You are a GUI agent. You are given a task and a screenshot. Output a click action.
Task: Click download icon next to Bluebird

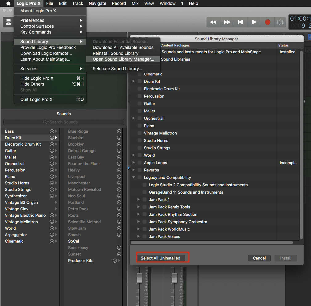coord(119,138)
